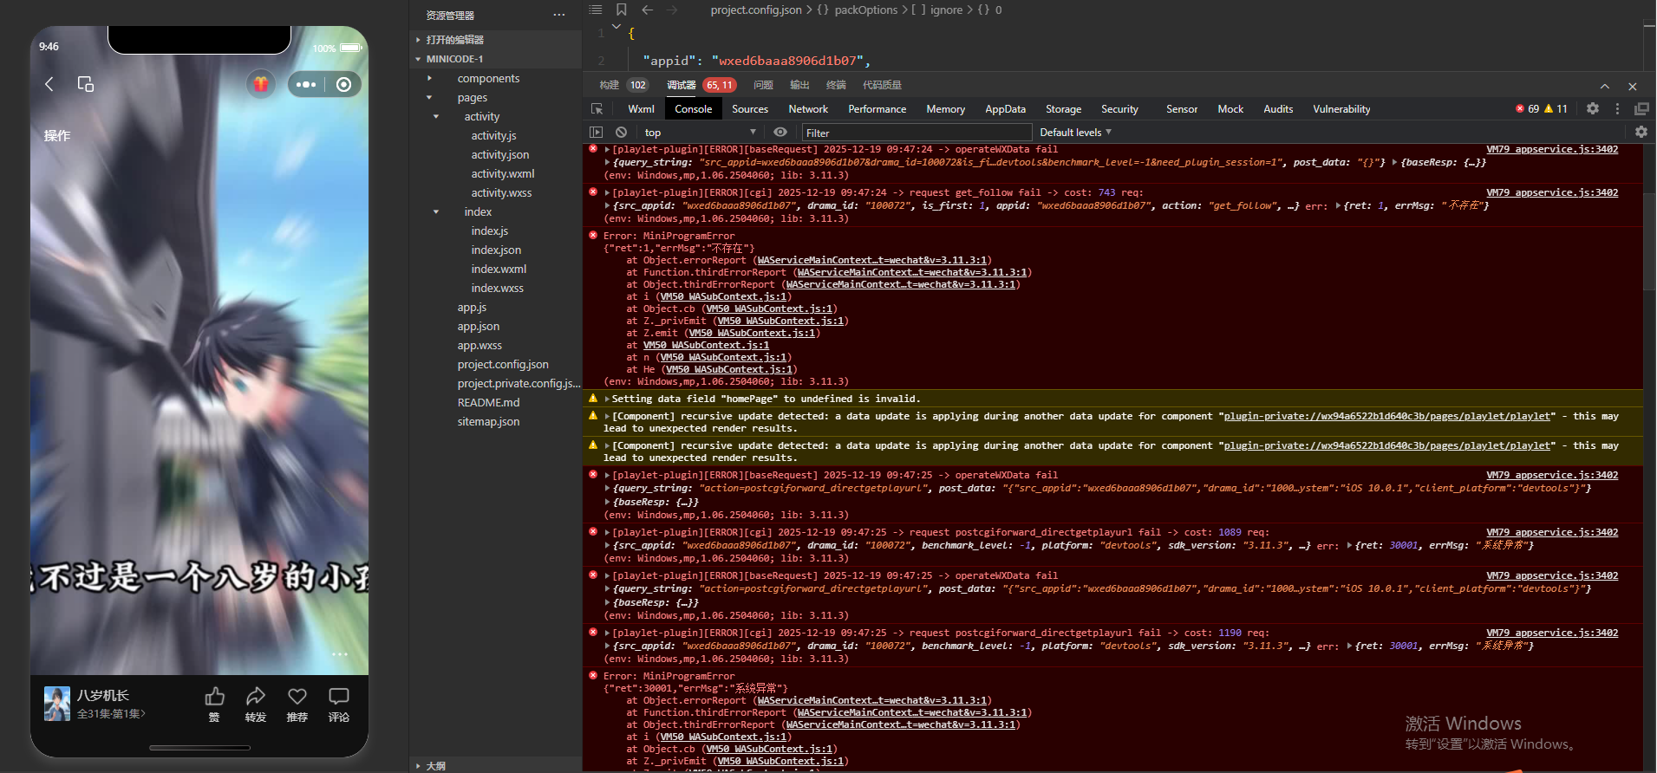Open activity.wxml in the file tree
1657x773 pixels.
(x=503, y=174)
